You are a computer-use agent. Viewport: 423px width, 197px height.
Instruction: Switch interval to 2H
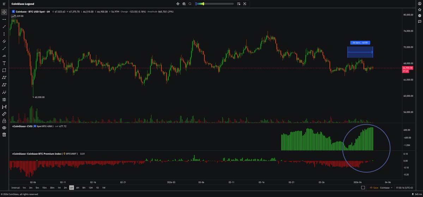pos(65,188)
